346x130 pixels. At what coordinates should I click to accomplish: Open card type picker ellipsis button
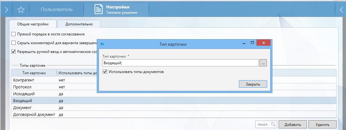[x=263, y=63]
